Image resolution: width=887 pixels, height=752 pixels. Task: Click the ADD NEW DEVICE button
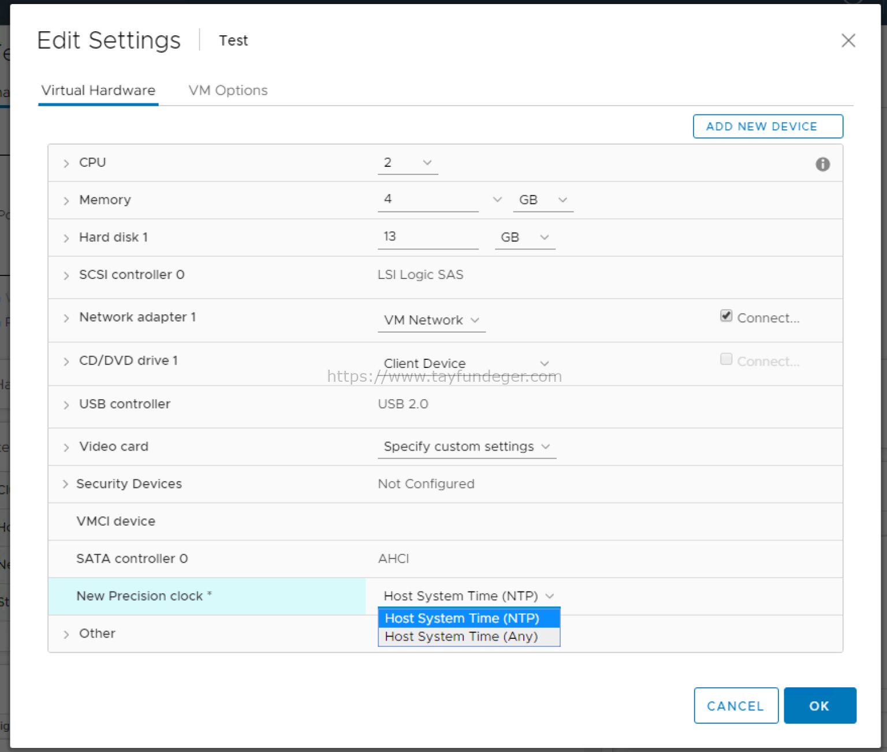(x=767, y=126)
